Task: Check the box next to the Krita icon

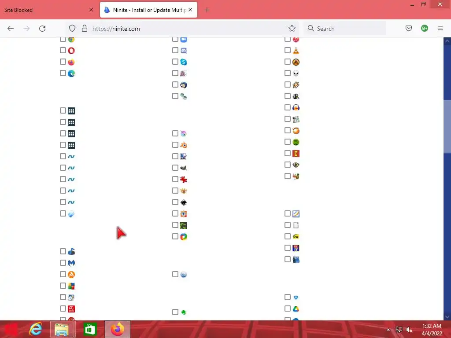Action: point(175,133)
